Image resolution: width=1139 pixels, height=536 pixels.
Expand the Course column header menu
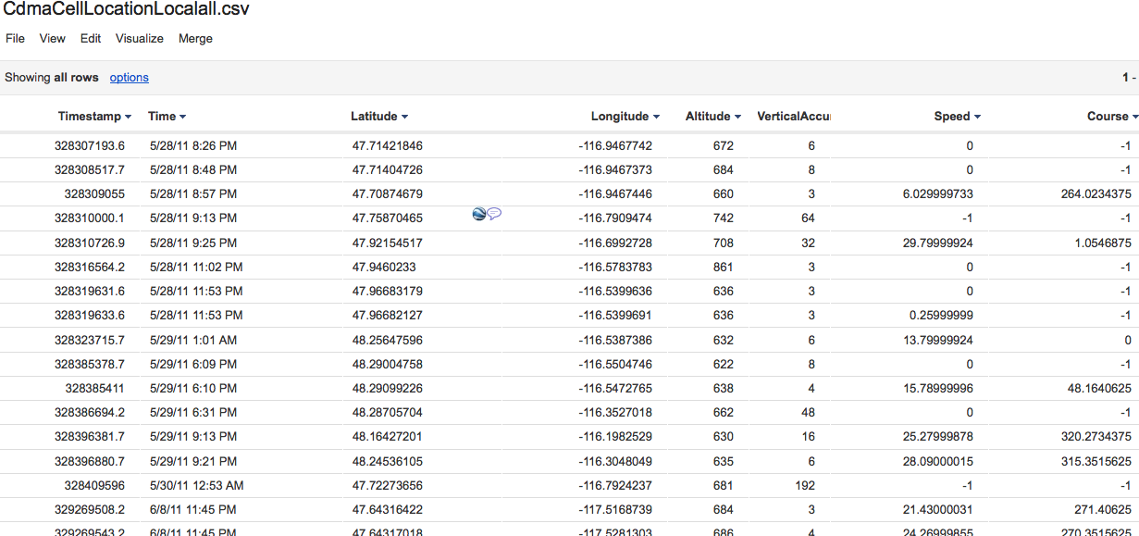click(1134, 117)
